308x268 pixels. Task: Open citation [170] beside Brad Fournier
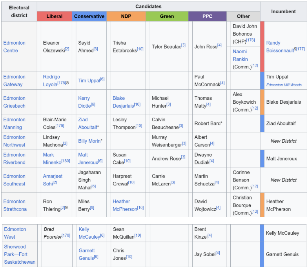66,235
